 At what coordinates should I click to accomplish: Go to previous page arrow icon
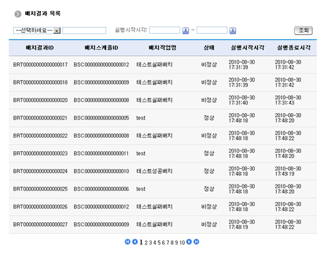(x=135, y=242)
